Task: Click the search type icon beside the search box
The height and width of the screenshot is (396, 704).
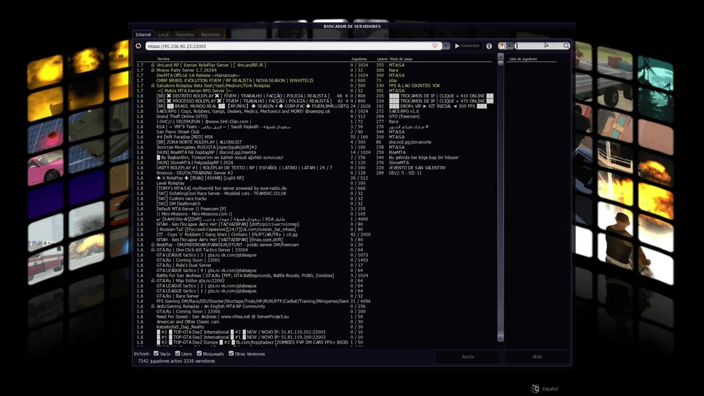Action: point(502,46)
